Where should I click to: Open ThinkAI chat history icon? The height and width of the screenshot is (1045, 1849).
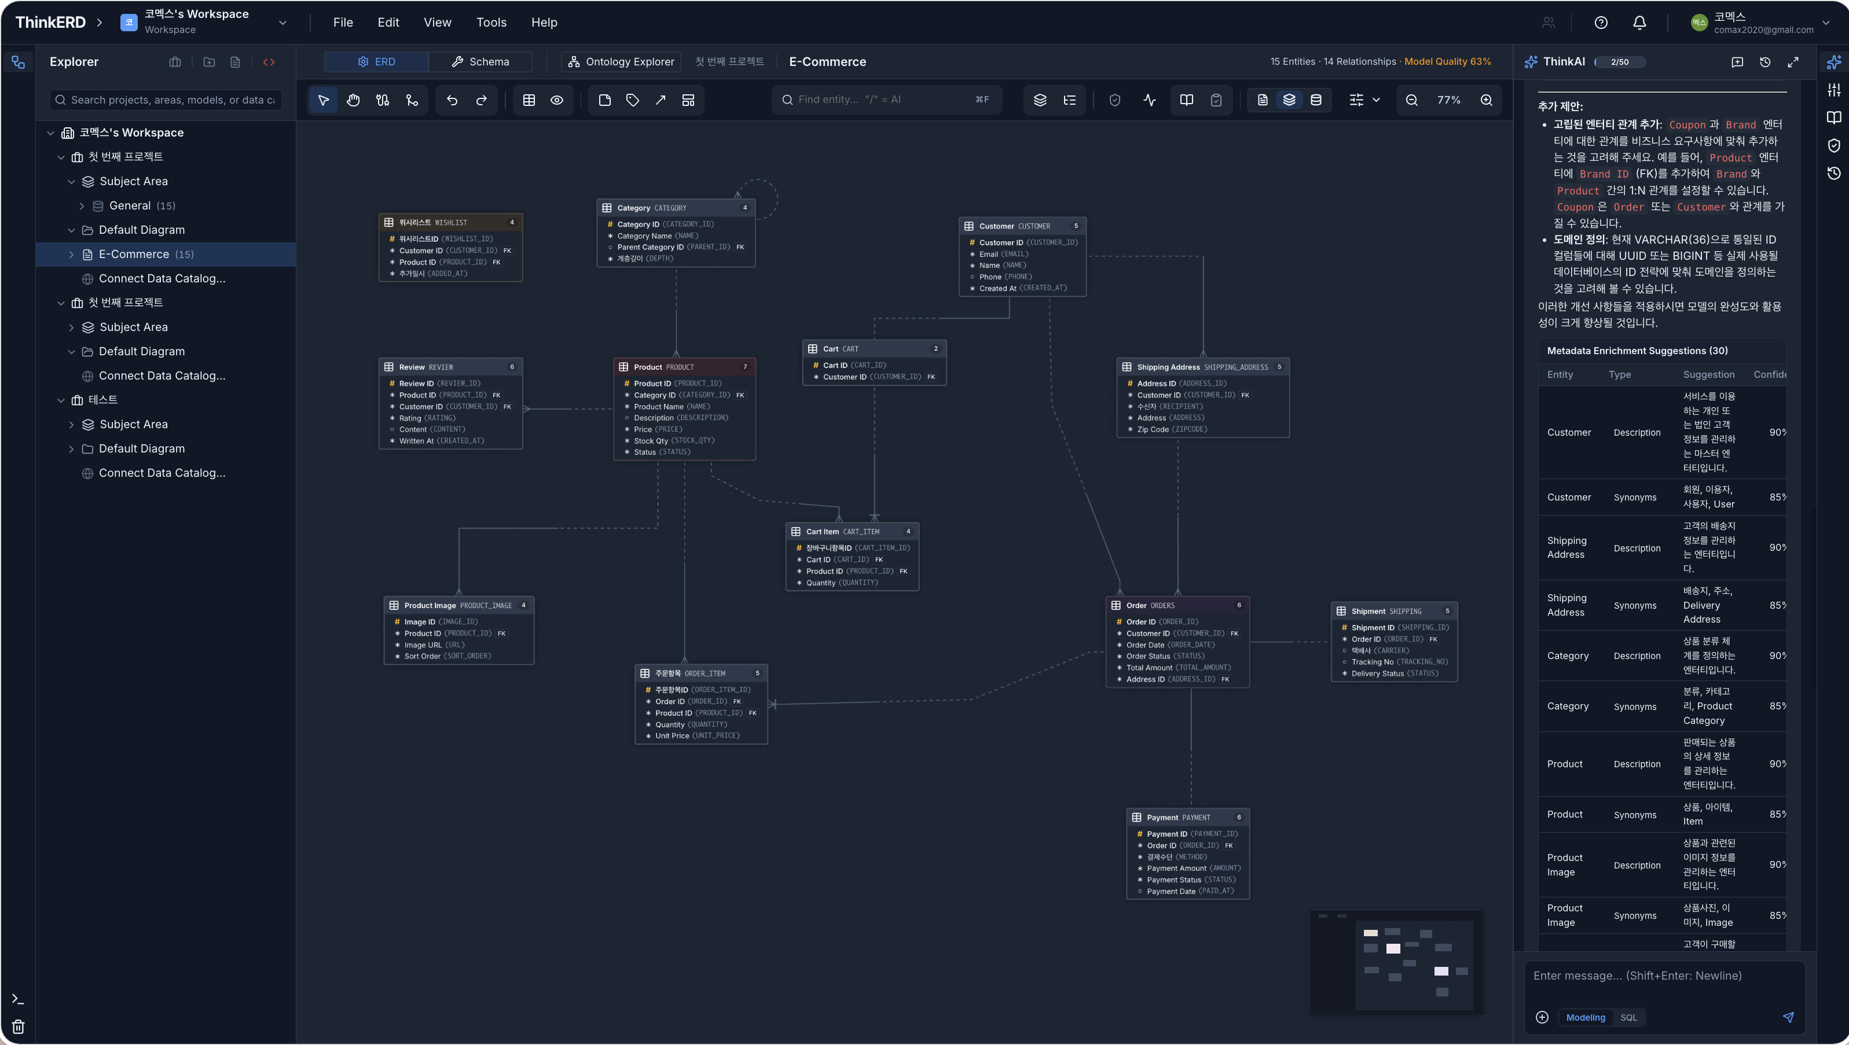(x=1765, y=62)
